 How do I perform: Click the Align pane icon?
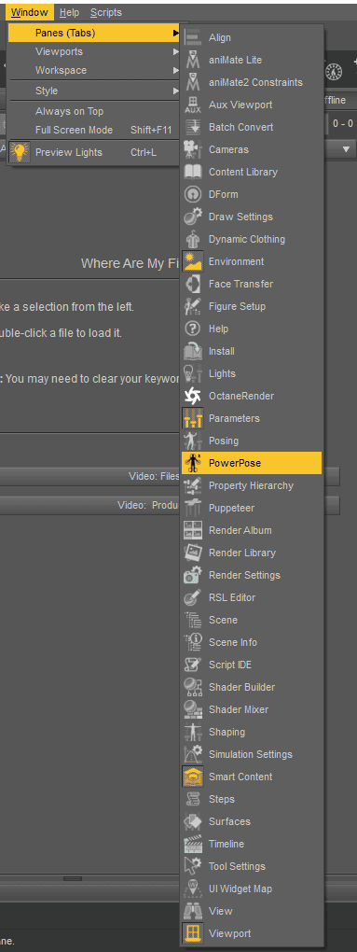click(193, 37)
